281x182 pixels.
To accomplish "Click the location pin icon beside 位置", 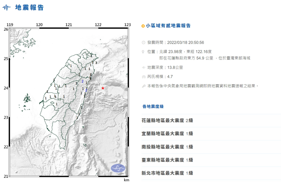I will [x=143, y=52].
